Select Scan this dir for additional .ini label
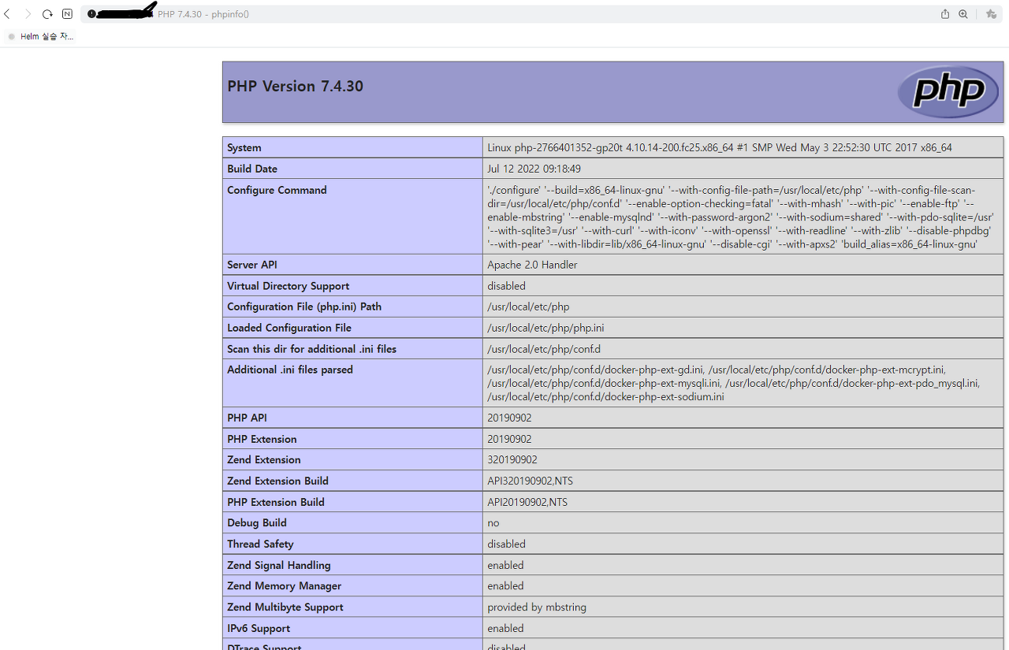 pos(312,349)
